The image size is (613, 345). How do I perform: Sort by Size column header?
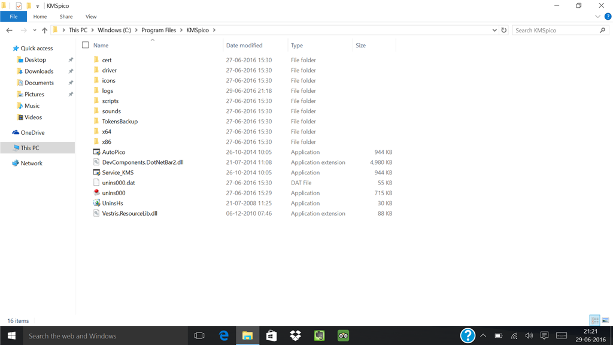[360, 46]
